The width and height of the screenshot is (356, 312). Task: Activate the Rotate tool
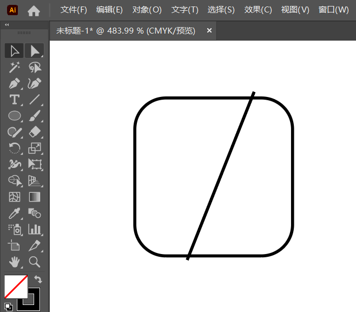[14, 148]
